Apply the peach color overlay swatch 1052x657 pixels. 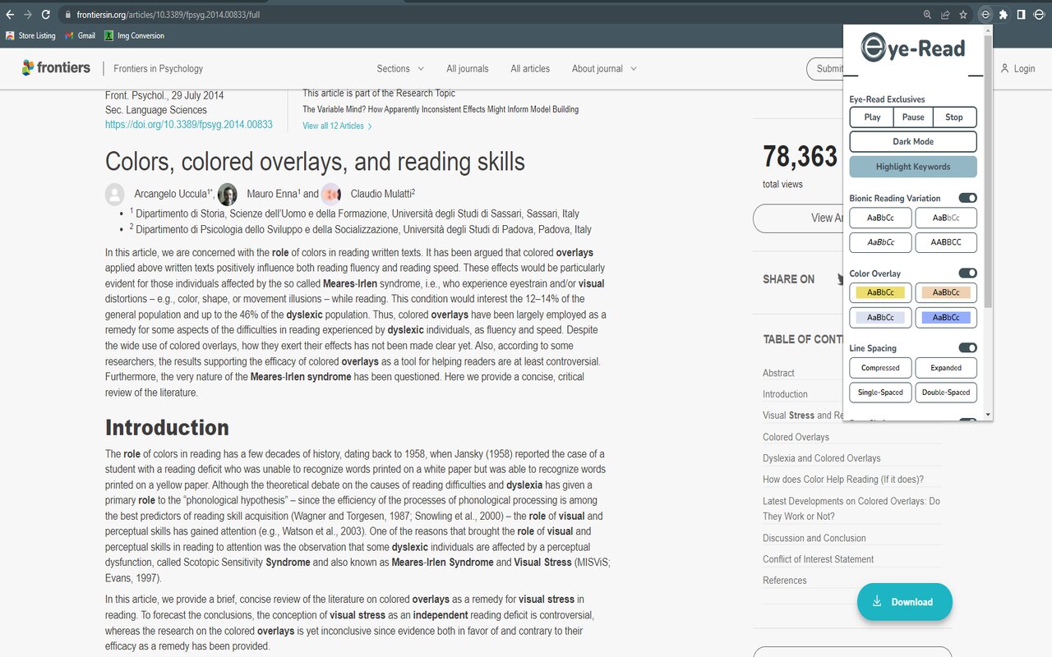pyautogui.click(x=946, y=292)
